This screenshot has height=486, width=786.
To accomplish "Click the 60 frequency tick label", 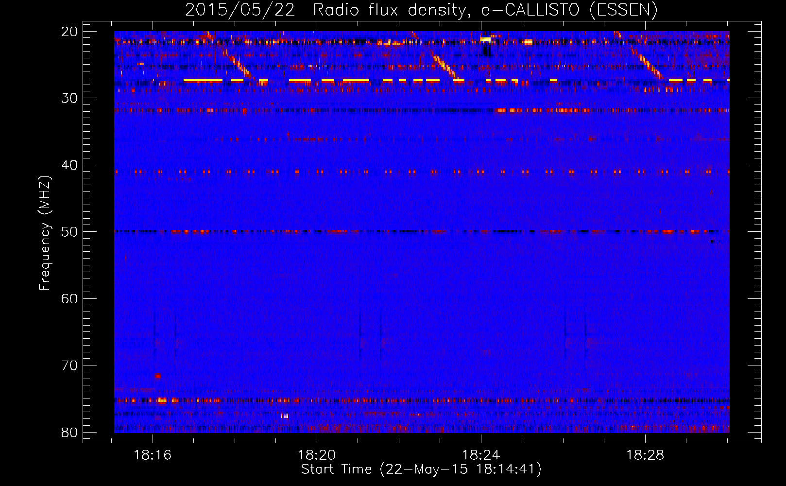I will pos(69,298).
